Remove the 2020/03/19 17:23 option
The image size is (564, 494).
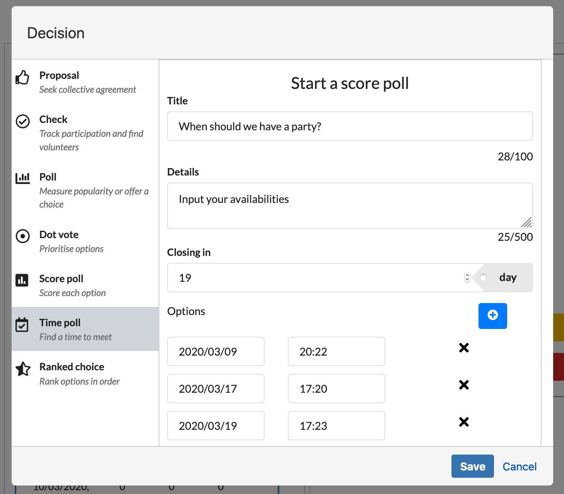(464, 422)
